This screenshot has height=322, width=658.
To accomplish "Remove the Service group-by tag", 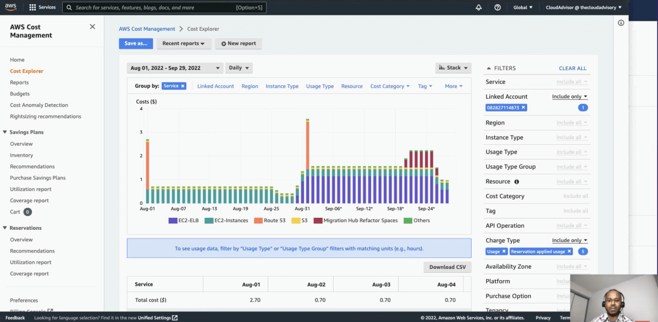I will point(183,86).
